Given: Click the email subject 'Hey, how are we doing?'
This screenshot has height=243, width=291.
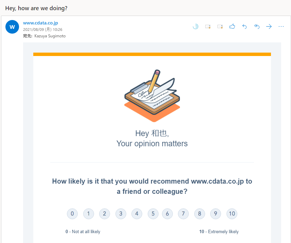Looking at the screenshot, I should 36,8.
